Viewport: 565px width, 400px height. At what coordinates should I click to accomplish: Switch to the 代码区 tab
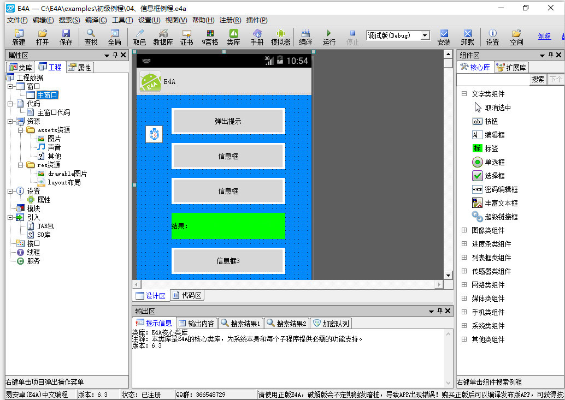(187, 295)
